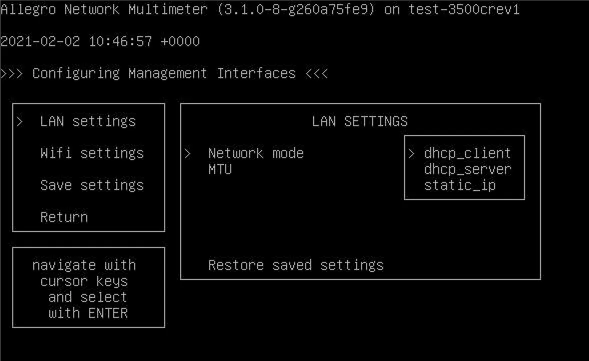Click the hostname test-3500crev1

pyautogui.click(x=463, y=9)
